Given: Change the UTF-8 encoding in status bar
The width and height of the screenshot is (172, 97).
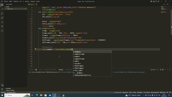Looking at the screenshot, I should tap(131, 92).
